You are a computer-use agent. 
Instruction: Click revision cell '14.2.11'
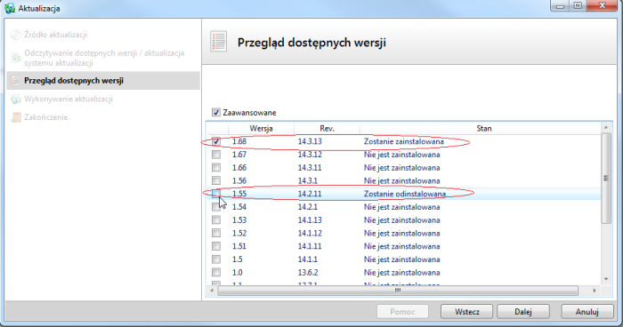[x=310, y=194]
